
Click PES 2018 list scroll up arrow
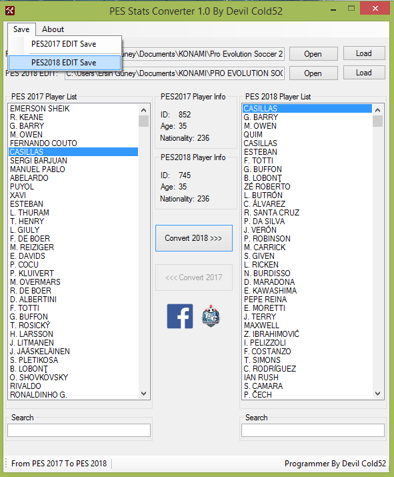click(377, 110)
